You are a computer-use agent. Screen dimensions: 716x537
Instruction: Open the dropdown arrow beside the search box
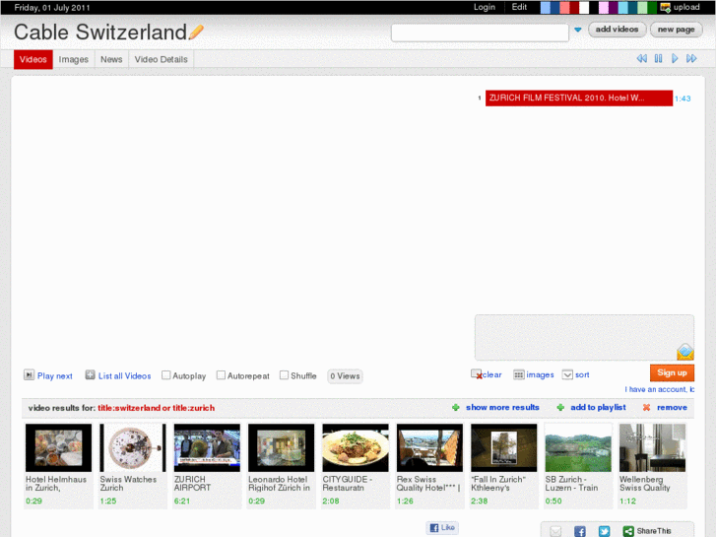coord(578,30)
